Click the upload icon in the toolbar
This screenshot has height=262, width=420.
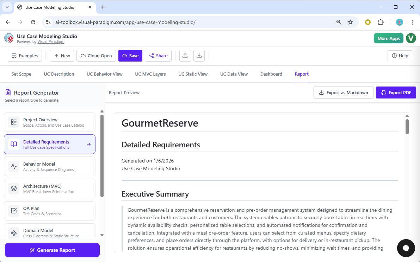click(185, 56)
